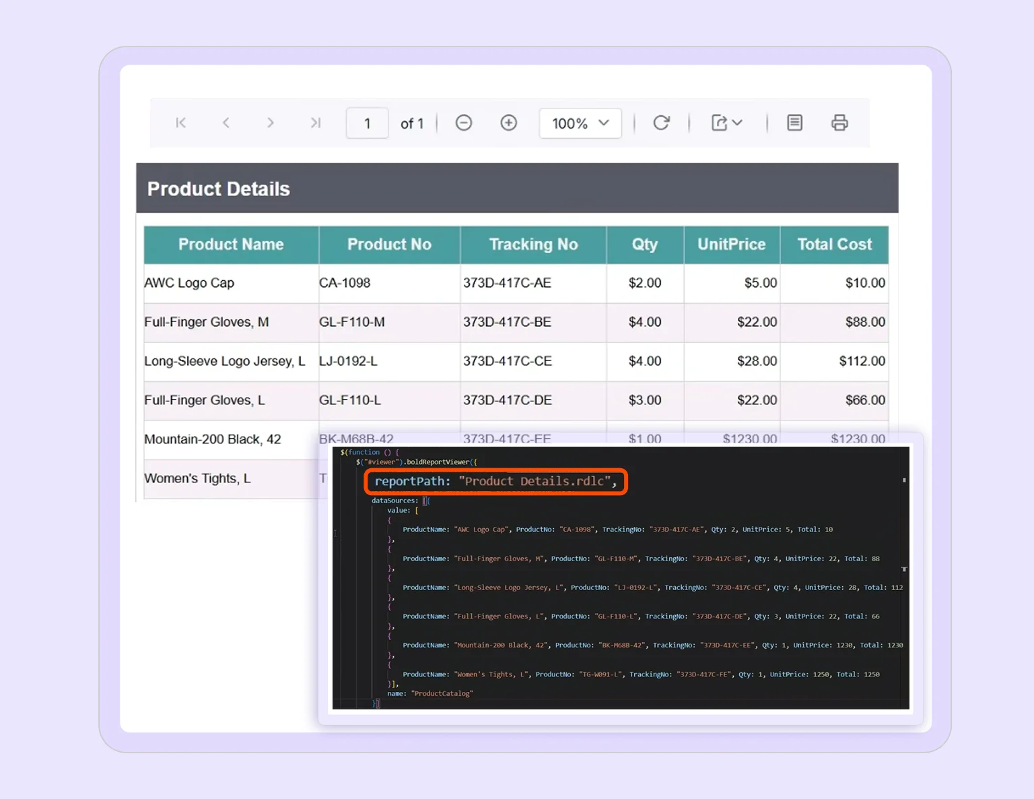Select the Product Name column header

click(230, 245)
